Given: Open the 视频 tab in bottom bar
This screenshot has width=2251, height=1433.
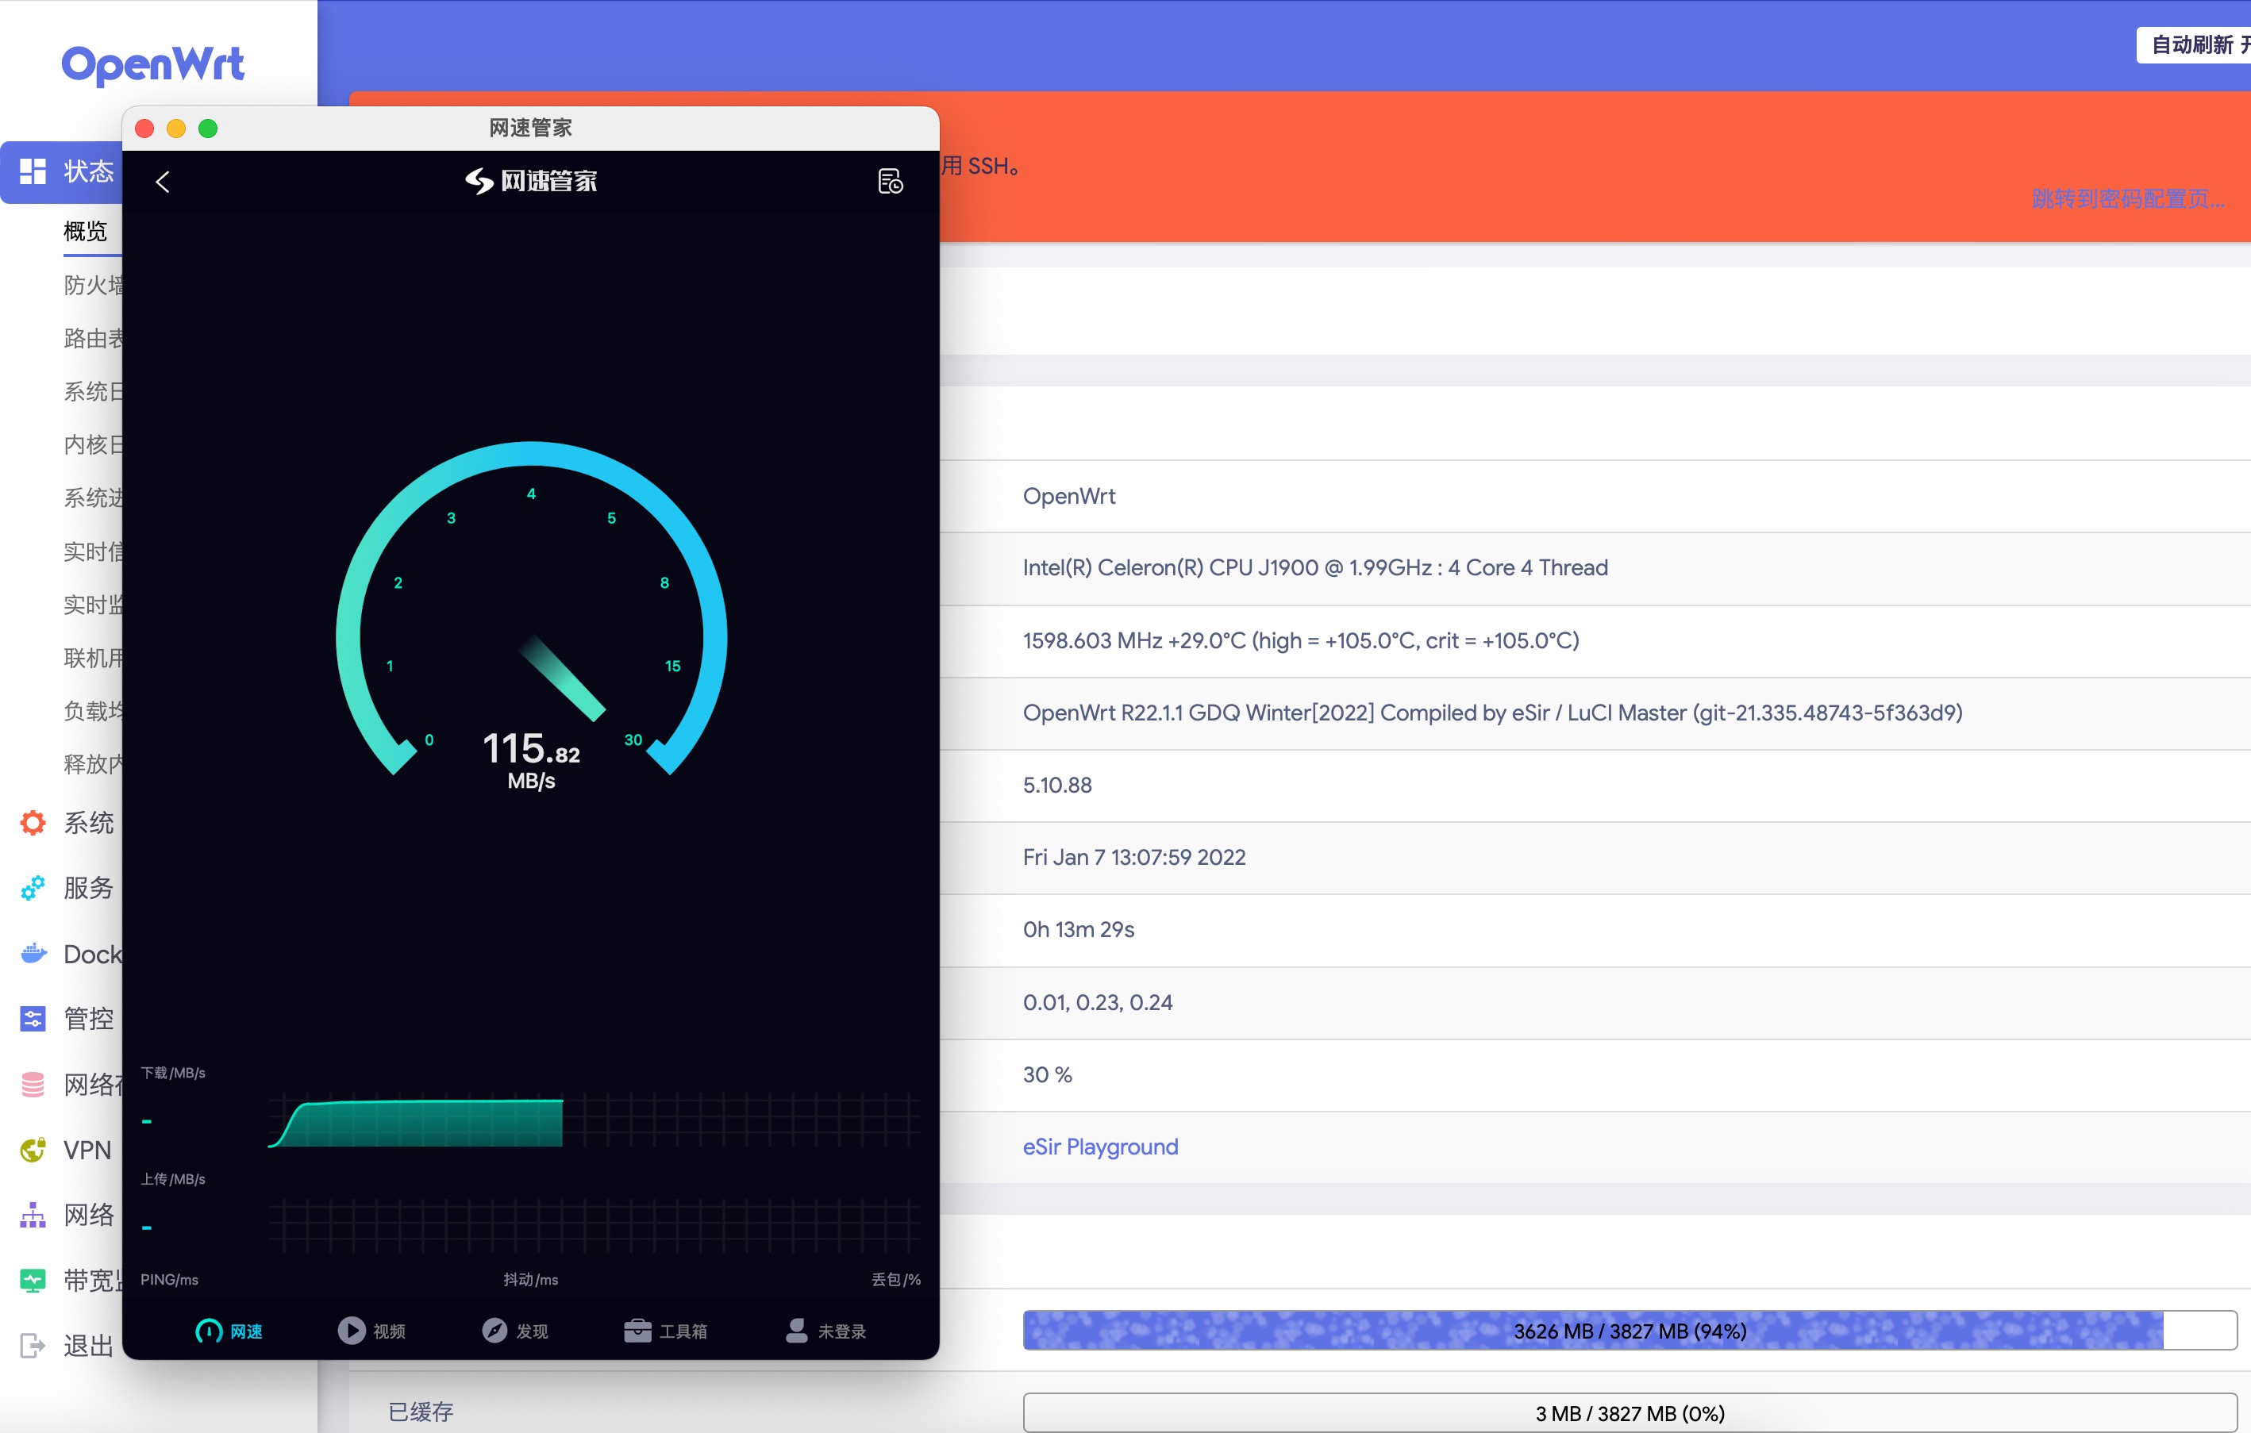Looking at the screenshot, I should pyautogui.click(x=372, y=1330).
